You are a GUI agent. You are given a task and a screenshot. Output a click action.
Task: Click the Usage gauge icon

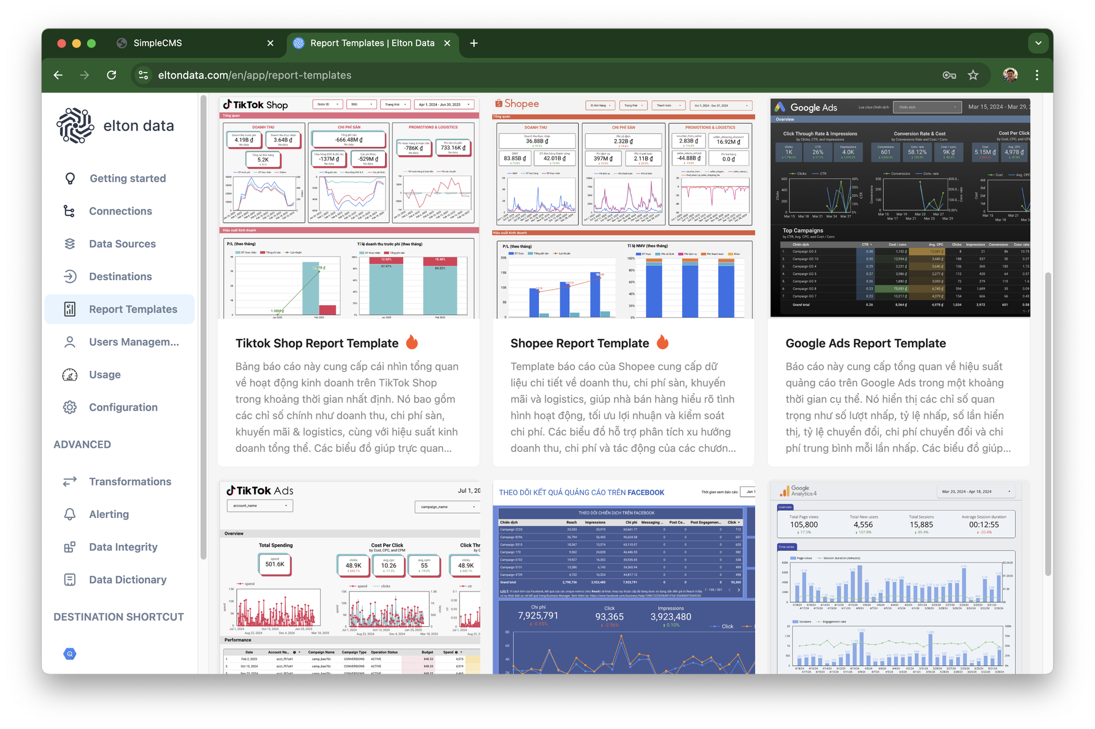pos(70,375)
